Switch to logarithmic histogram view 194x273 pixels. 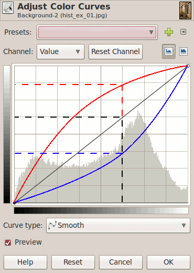[x=184, y=51]
